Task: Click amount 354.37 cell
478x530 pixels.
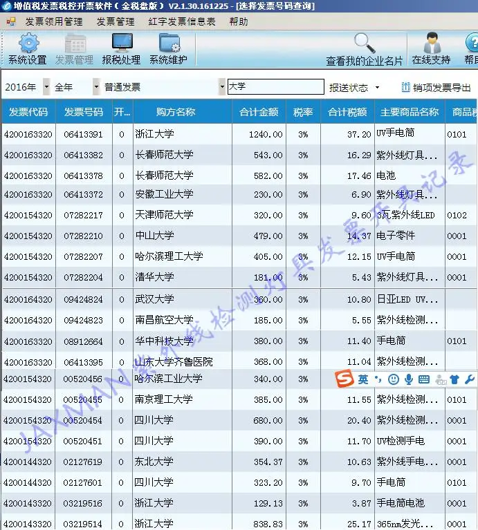Action: tap(259, 462)
